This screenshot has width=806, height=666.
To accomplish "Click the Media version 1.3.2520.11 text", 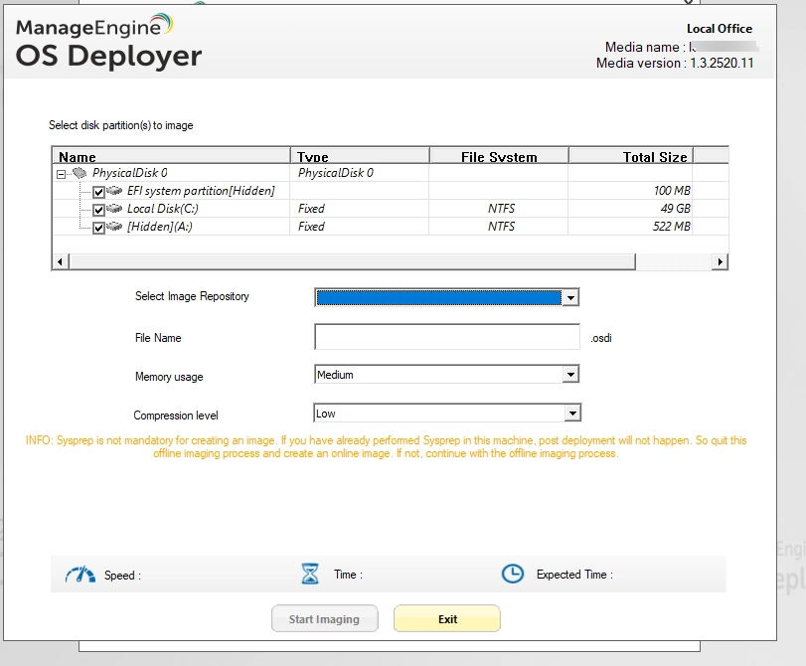I will coord(675,63).
